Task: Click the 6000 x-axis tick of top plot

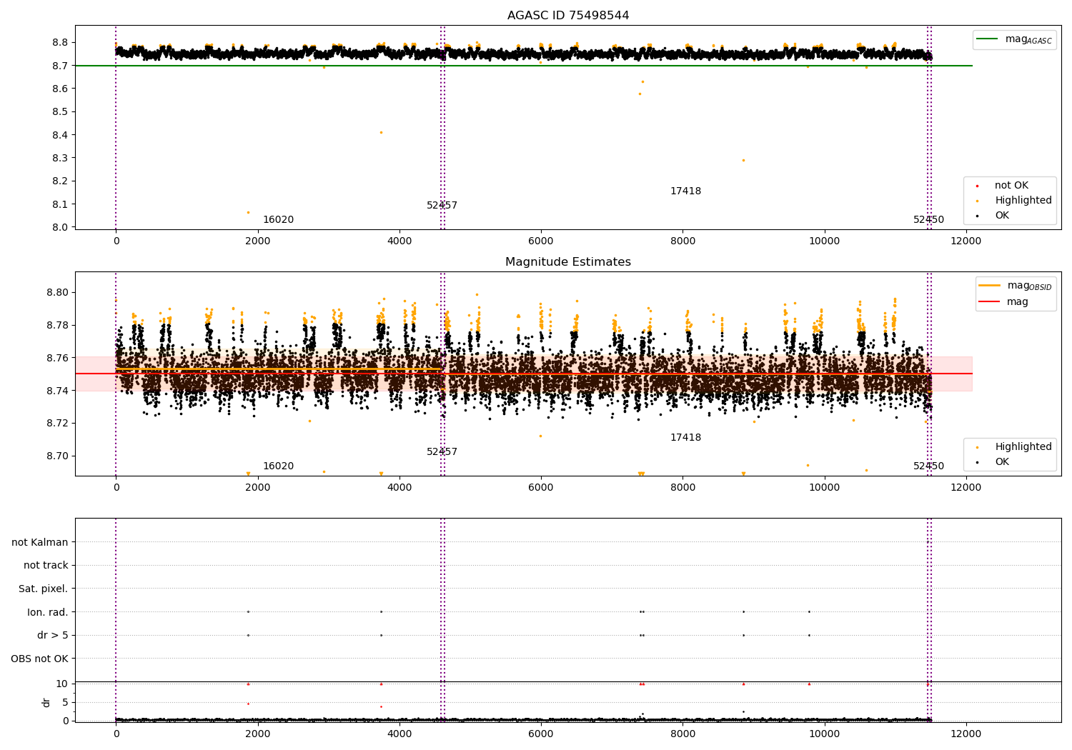Action: coord(541,241)
